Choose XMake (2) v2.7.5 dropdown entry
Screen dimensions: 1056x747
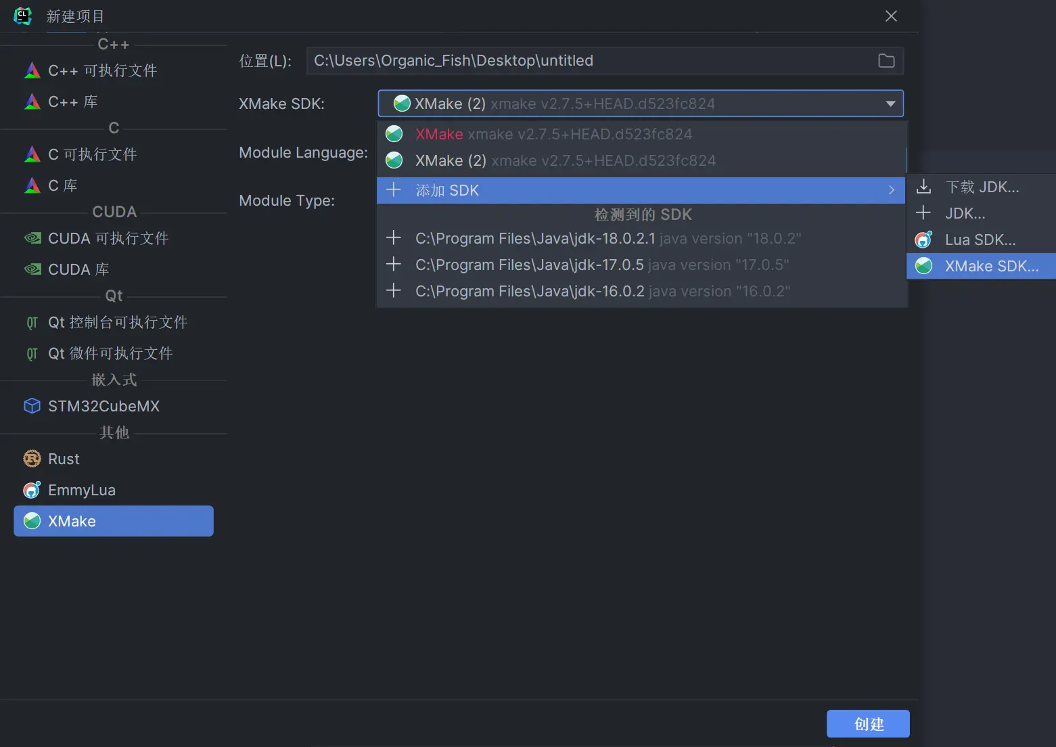tap(641, 160)
